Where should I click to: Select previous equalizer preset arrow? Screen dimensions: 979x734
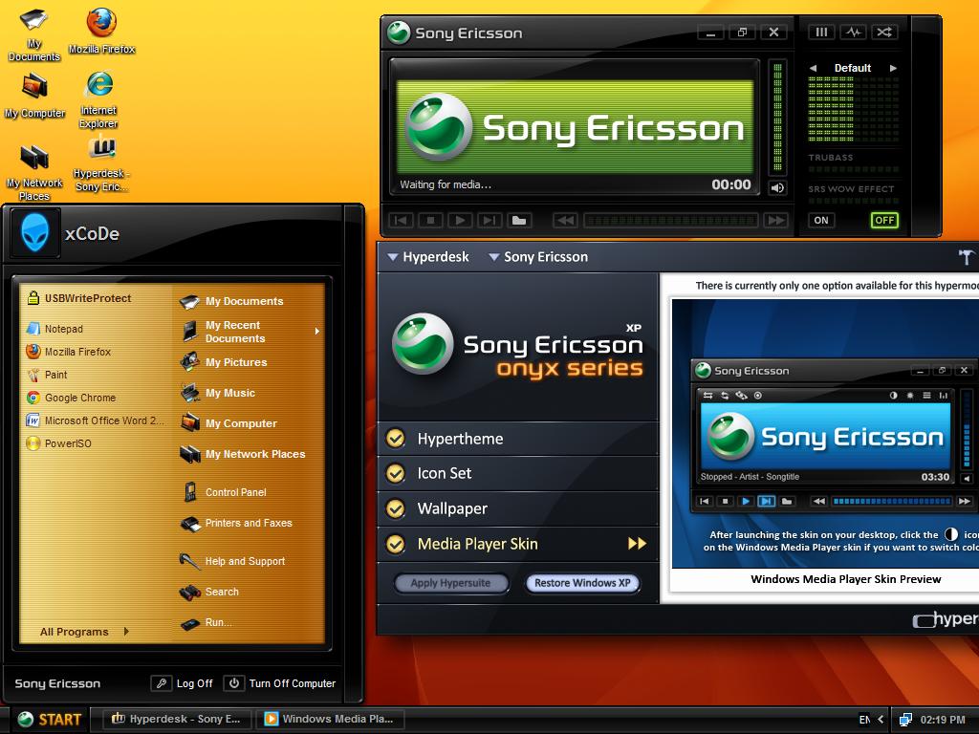click(x=813, y=68)
